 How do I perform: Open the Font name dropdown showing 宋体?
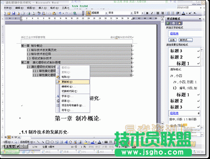131,13
